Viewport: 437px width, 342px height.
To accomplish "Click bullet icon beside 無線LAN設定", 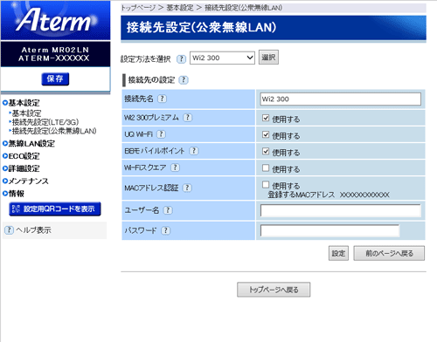I will tap(5, 143).
